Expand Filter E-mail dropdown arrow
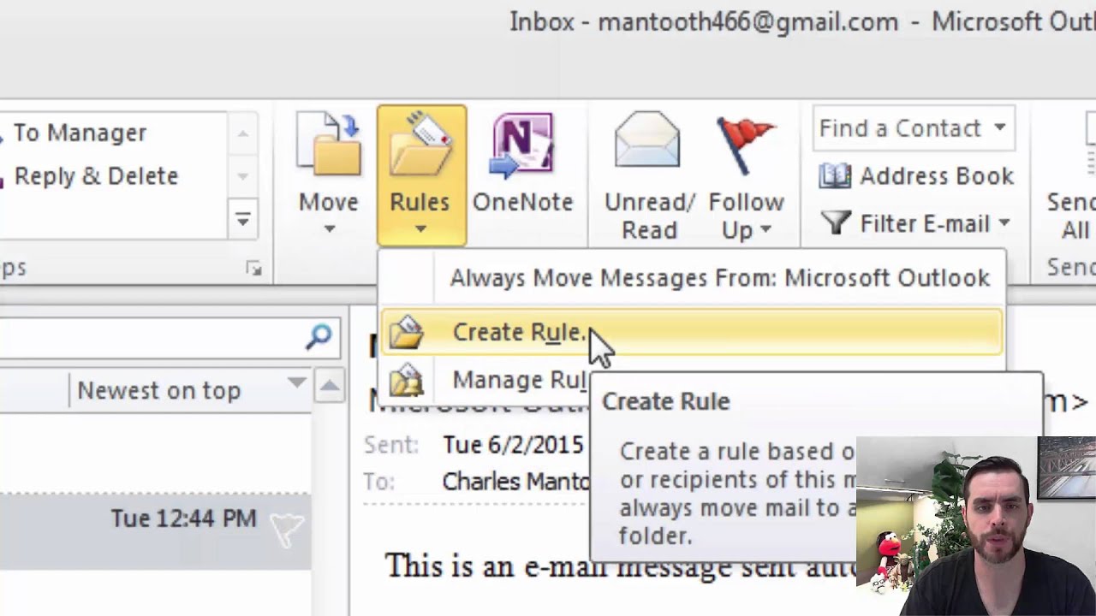1096x616 pixels. (x=1004, y=224)
